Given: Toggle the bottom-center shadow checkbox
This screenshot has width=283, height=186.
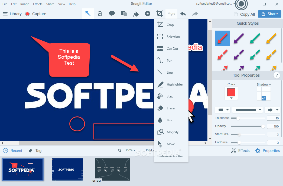Looking at the screenshot, I should 264,98.
